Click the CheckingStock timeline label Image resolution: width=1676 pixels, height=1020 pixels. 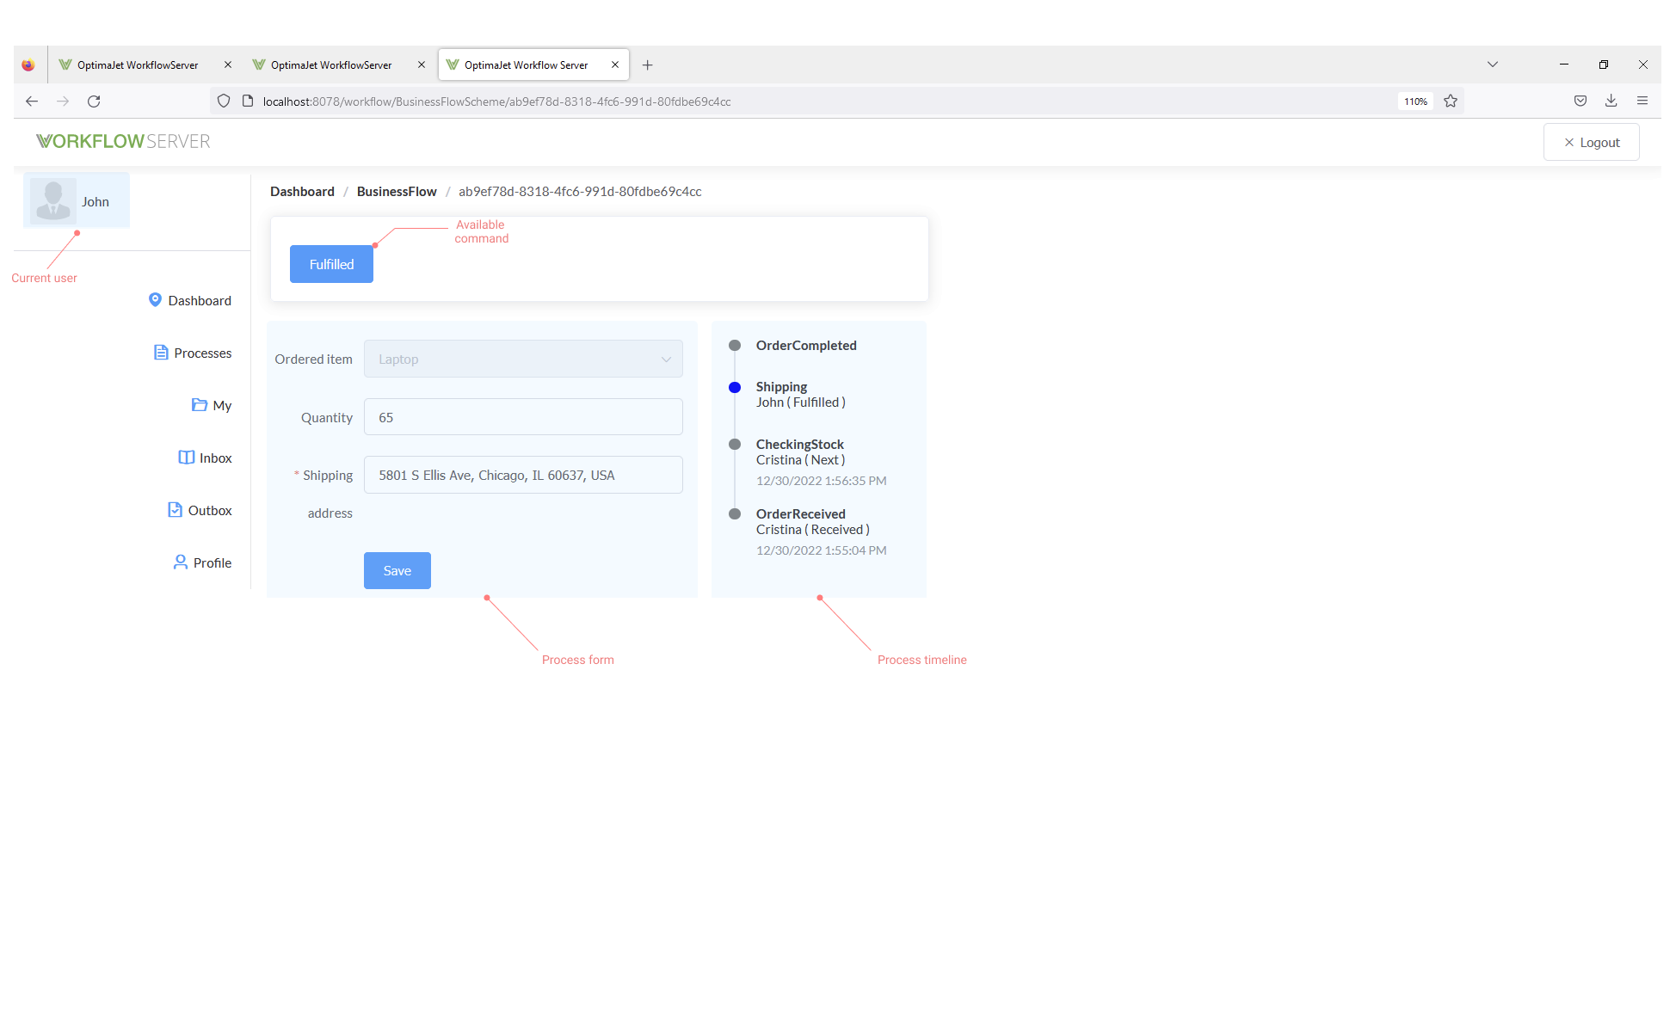[800, 444]
